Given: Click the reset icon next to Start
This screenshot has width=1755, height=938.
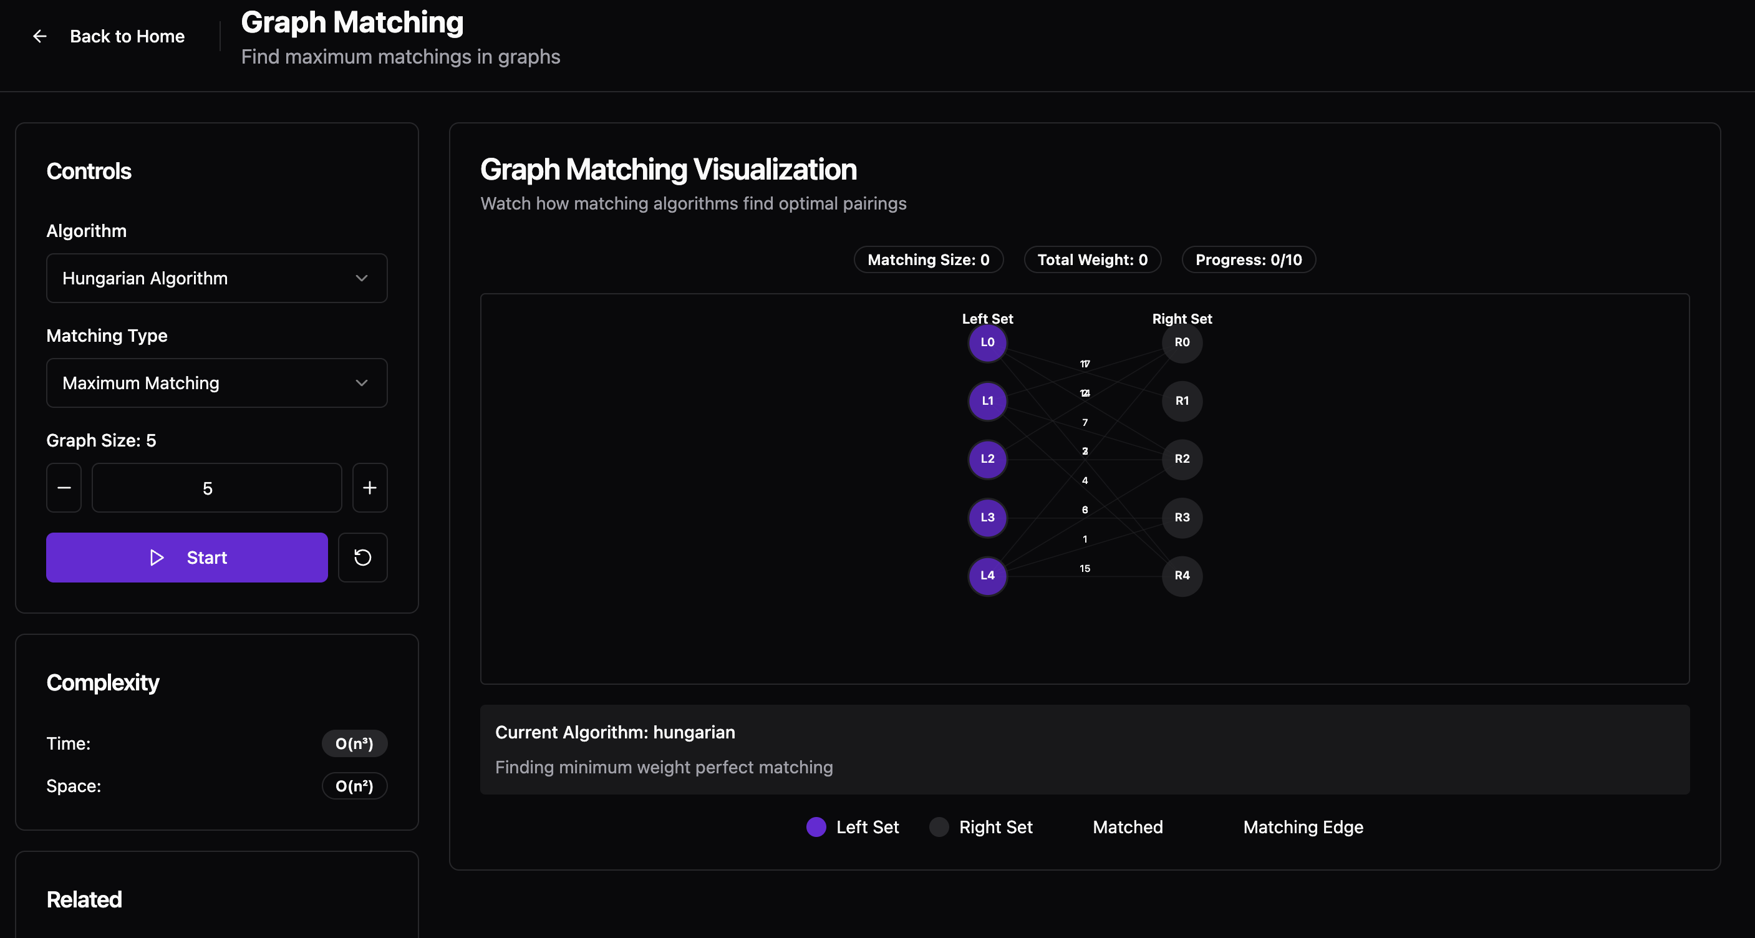Looking at the screenshot, I should point(362,557).
